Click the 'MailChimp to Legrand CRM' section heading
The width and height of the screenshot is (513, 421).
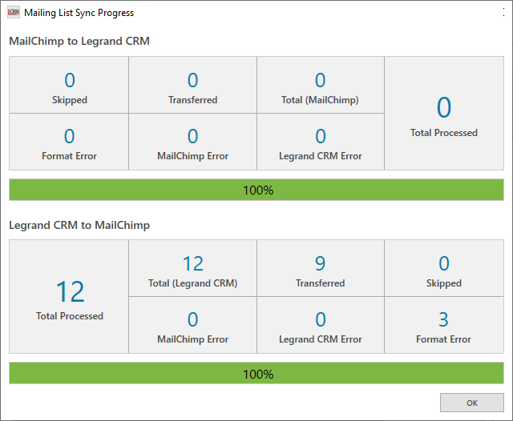[79, 42]
